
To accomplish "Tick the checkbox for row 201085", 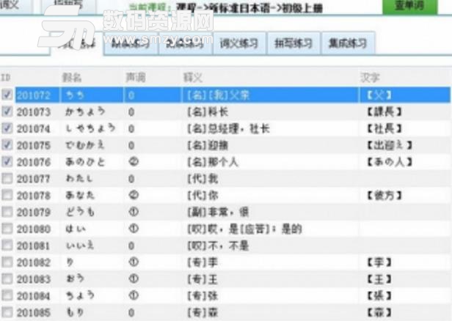I will coord(7,312).
